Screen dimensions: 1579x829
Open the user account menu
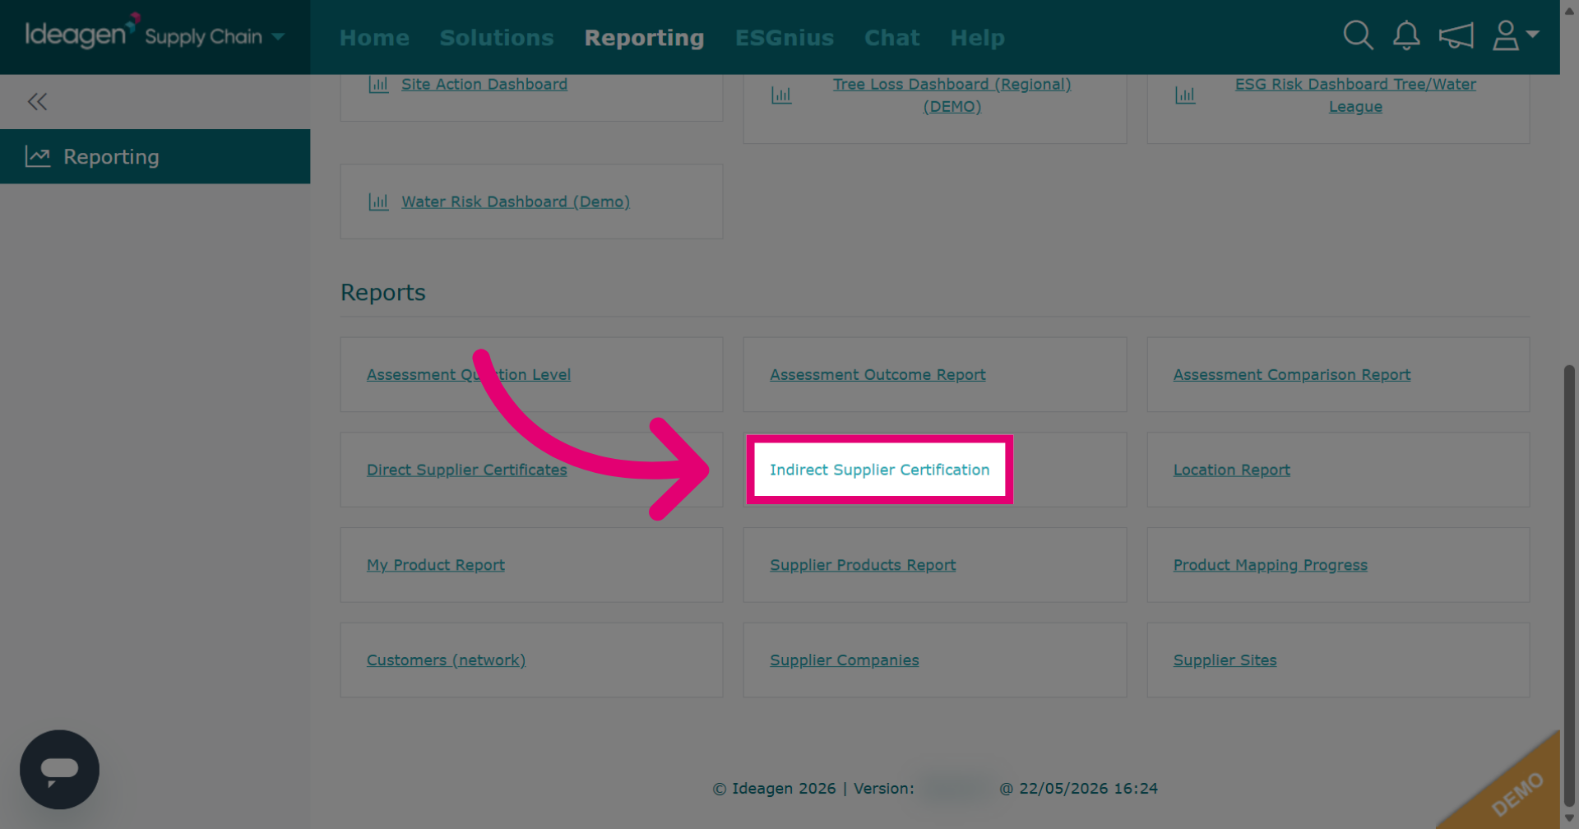click(1515, 35)
